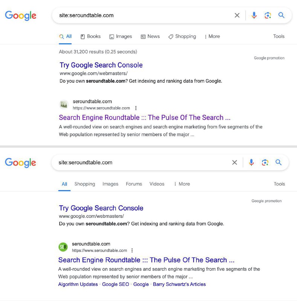Select the Books tab
This screenshot has width=297, height=301.
coord(90,36)
